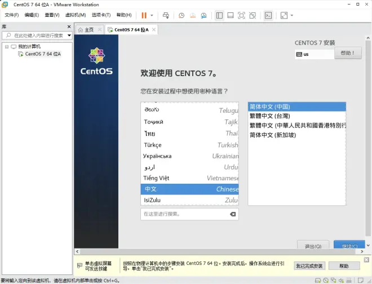Open the 编辑(E) menu
The width and height of the screenshot is (372, 284).
point(32,15)
